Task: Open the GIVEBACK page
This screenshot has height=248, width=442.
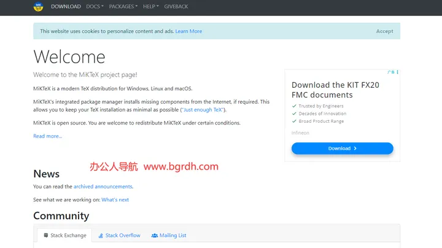Action: (176, 7)
